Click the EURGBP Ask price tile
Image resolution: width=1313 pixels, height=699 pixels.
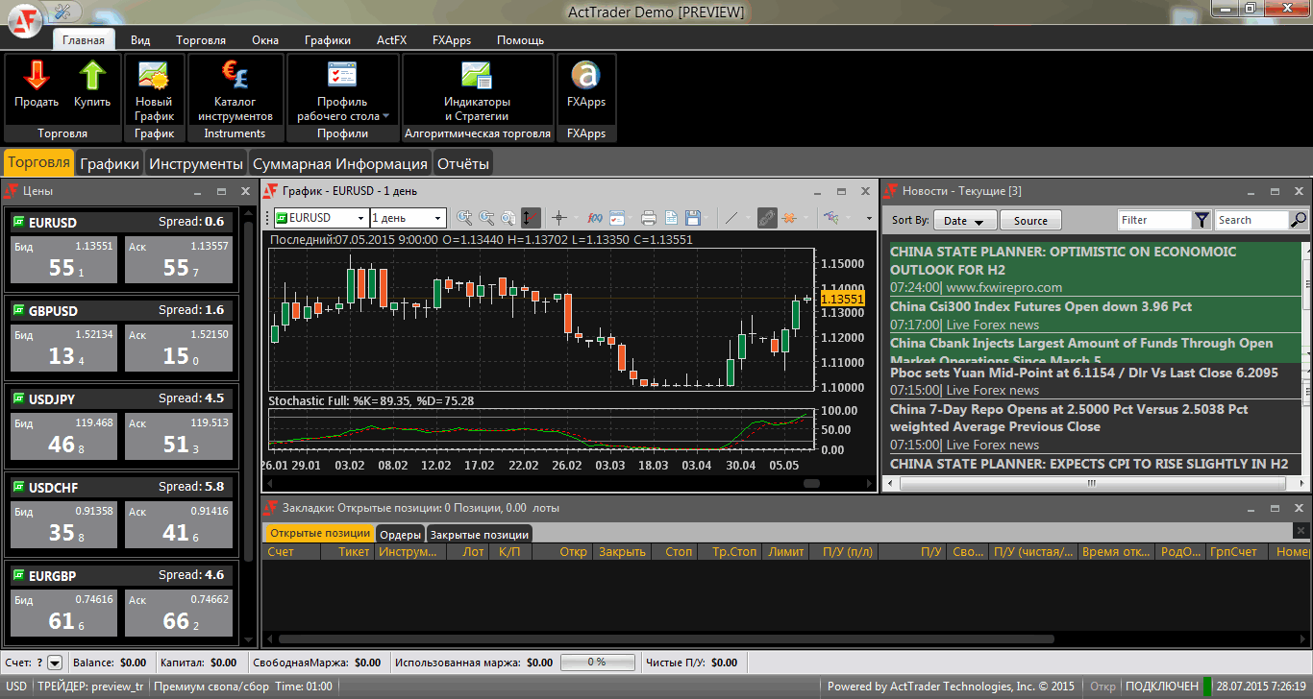click(x=179, y=614)
